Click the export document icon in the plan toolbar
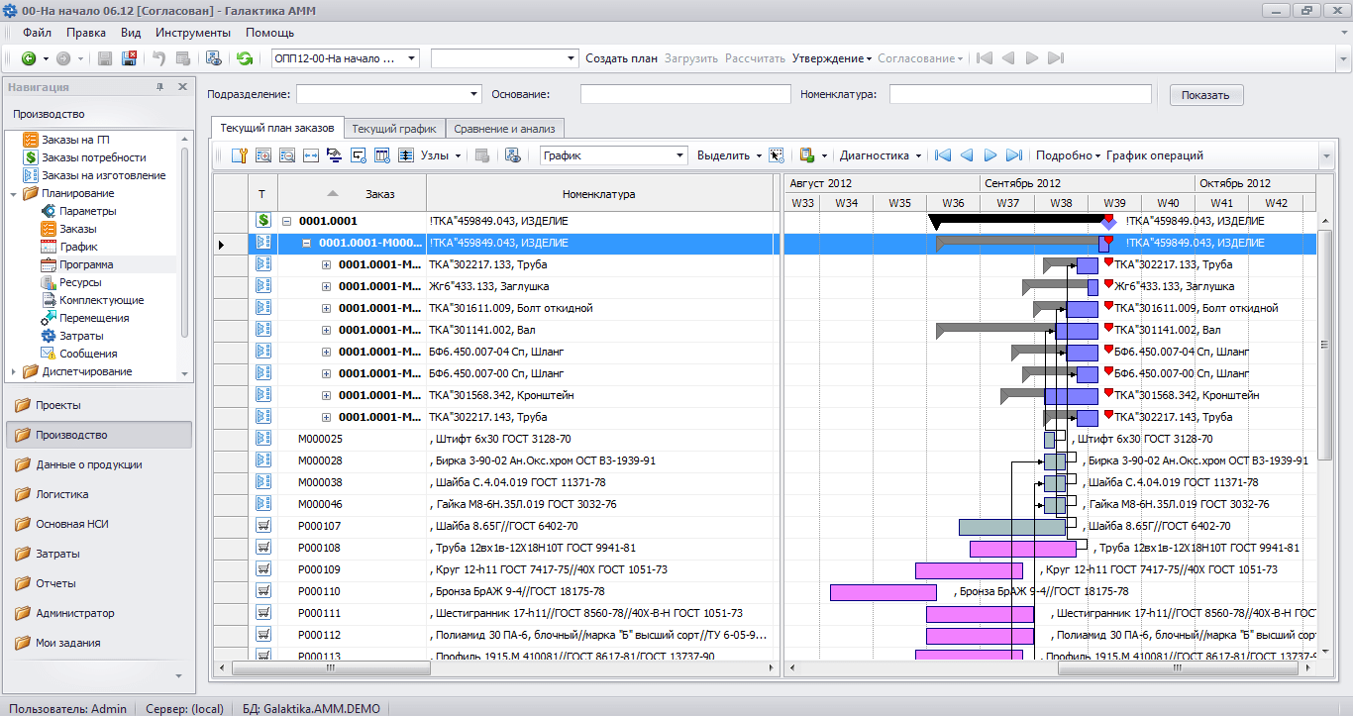 pos(807,155)
